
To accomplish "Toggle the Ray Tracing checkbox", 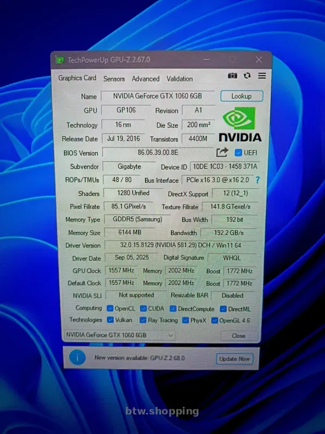I will pyautogui.click(x=143, y=320).
